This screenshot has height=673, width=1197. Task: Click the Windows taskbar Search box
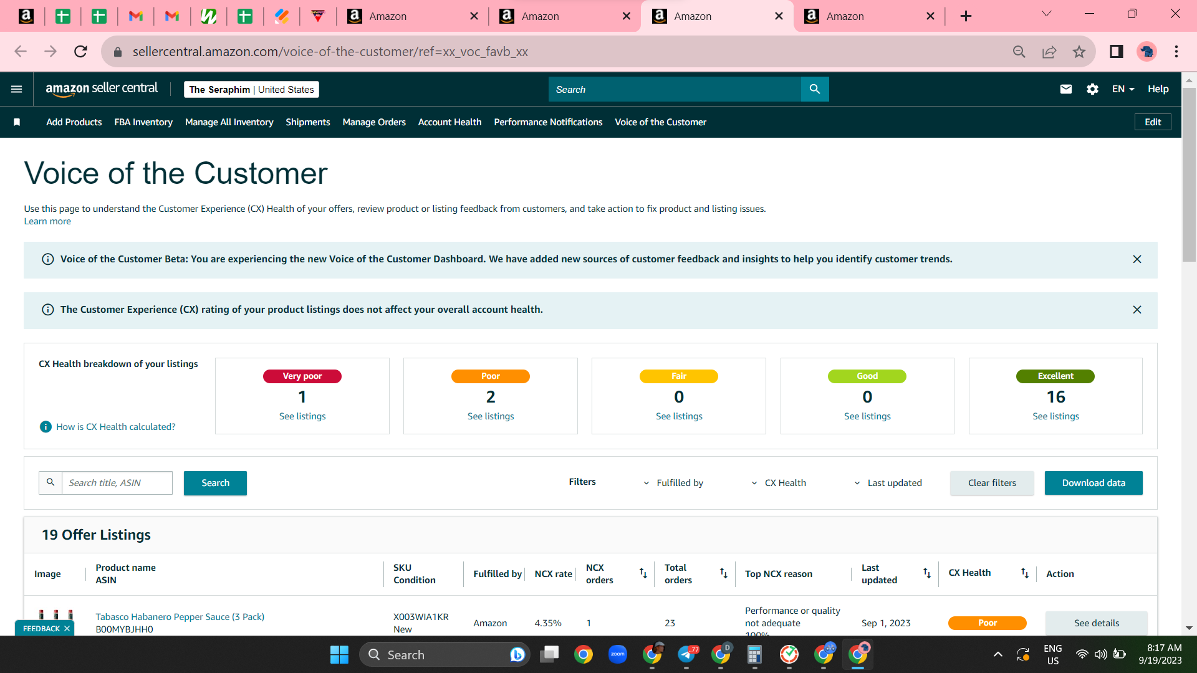point(445,655)
